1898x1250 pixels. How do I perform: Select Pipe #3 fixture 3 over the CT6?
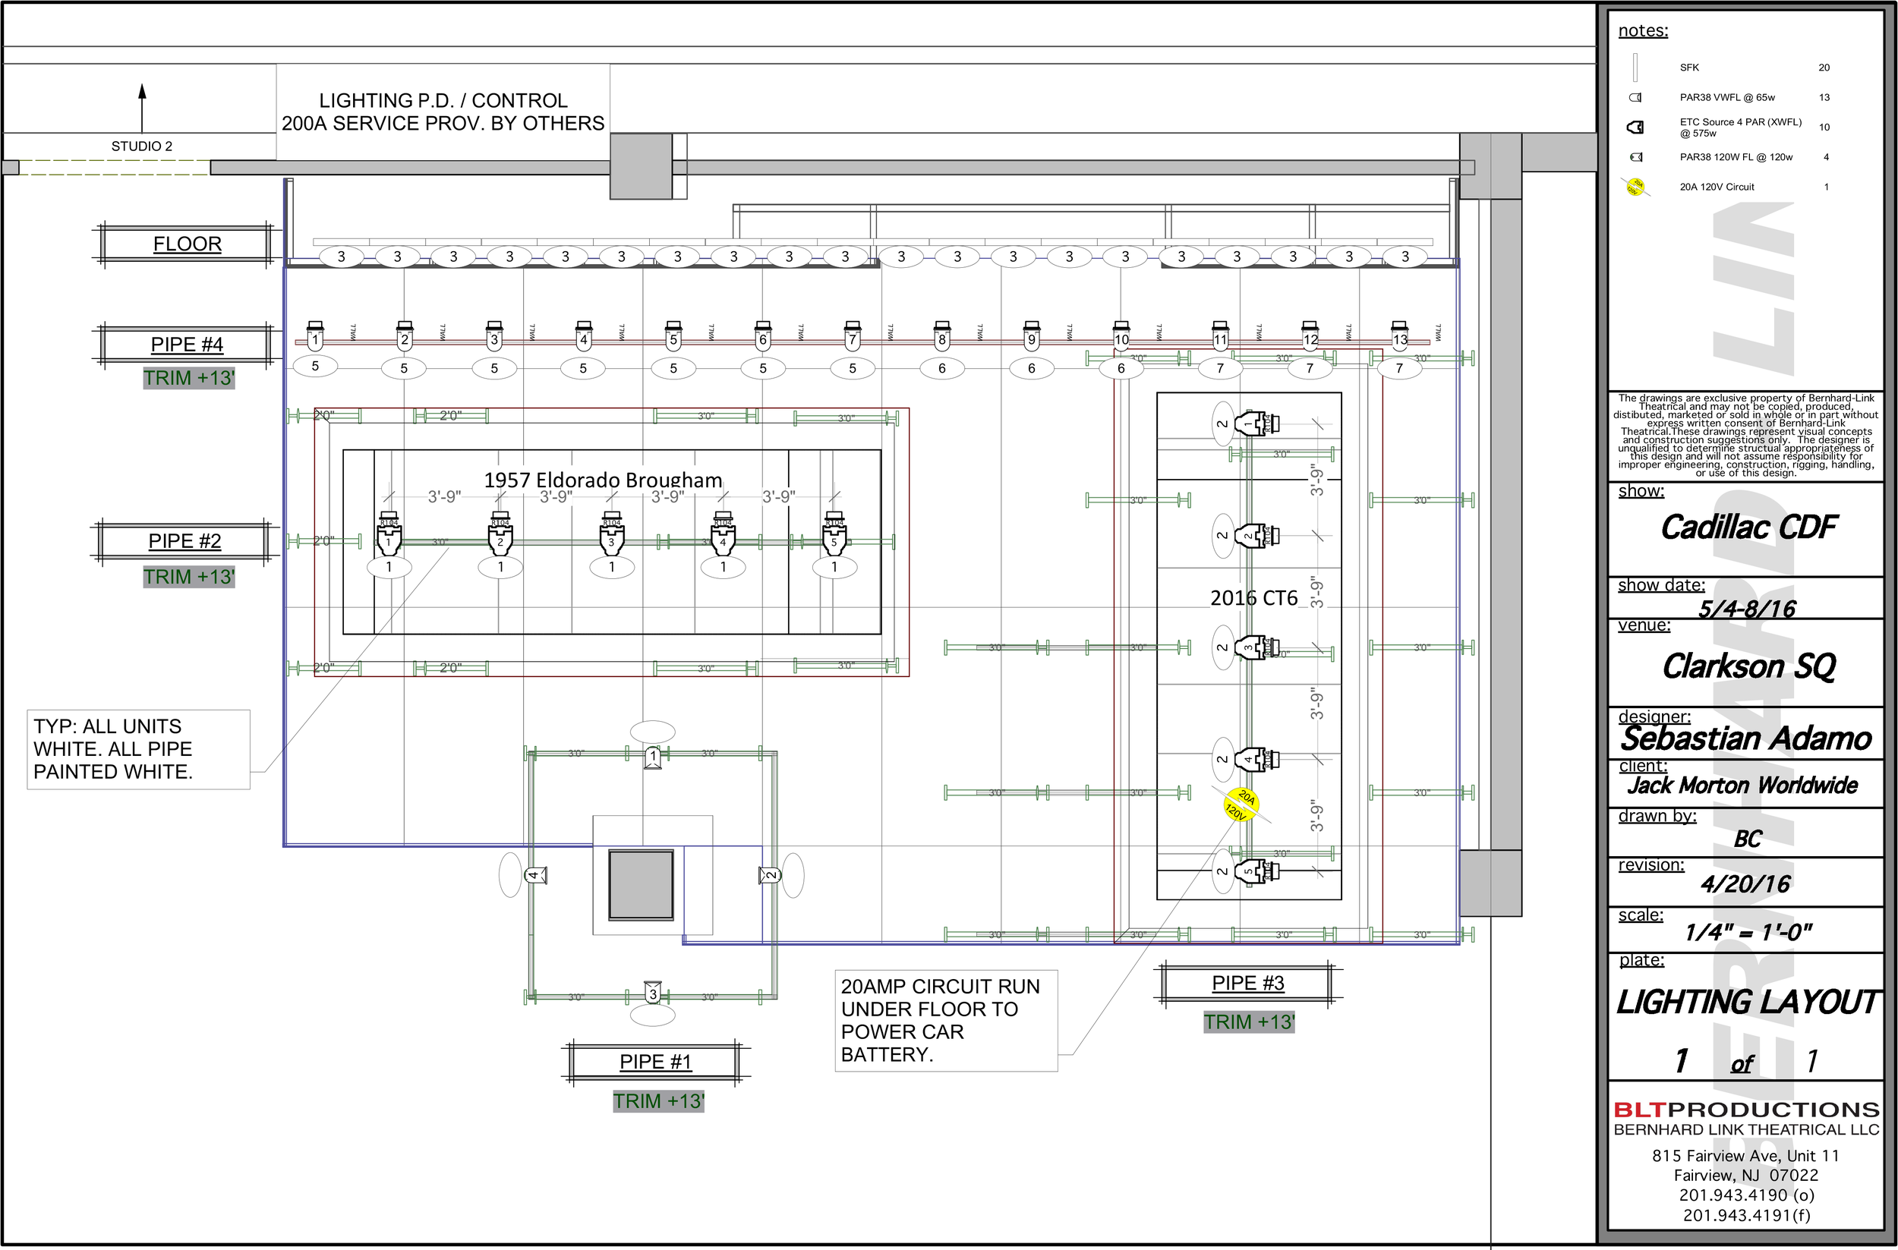1256,647
